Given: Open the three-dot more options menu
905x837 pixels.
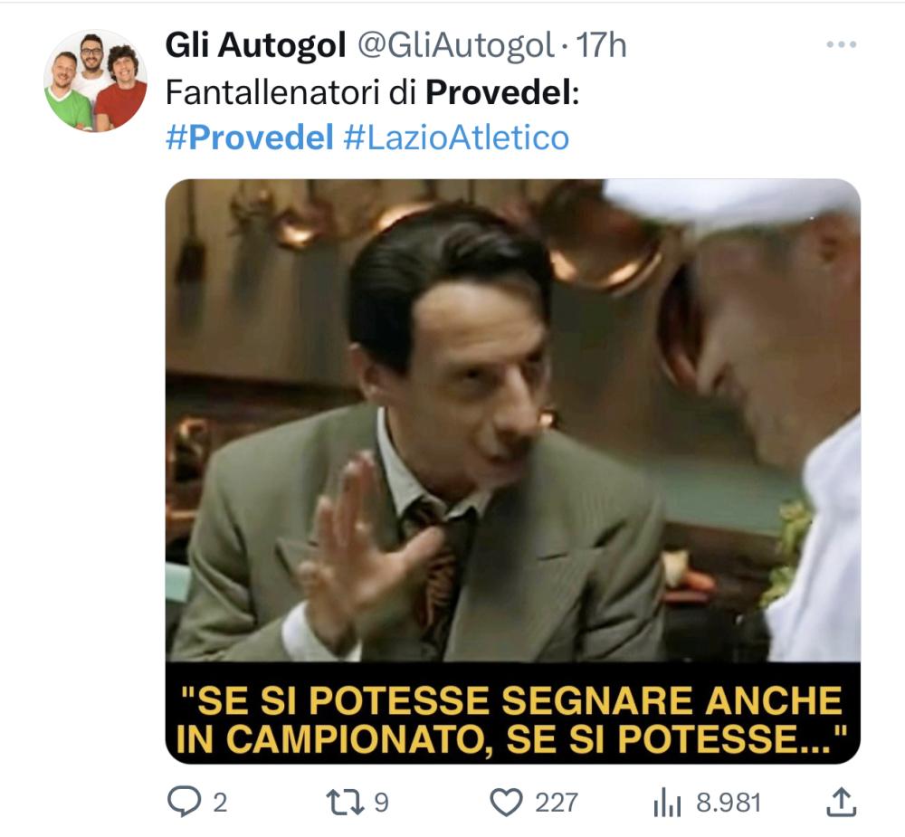Looking at the screenshot, I should 841,44.
